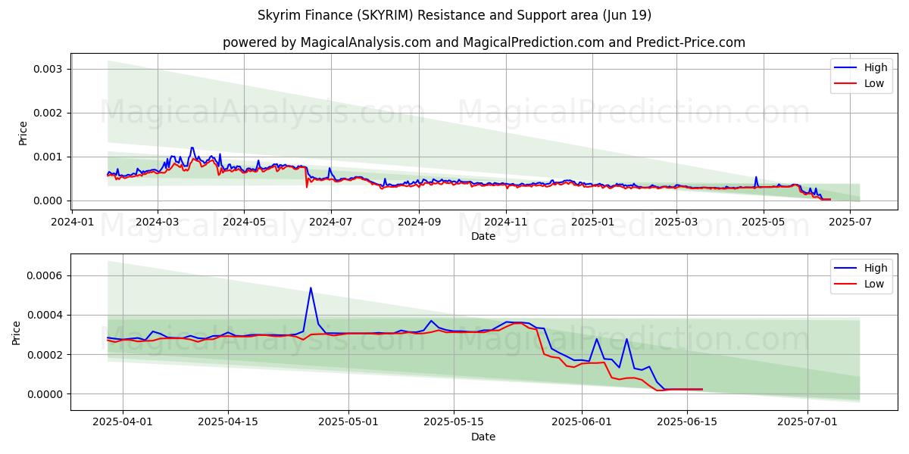Image resolution: width=909 pixels, height=454 pixels.
Task: Click the top chart 'Date' axis label
Action: coord(483,236)
